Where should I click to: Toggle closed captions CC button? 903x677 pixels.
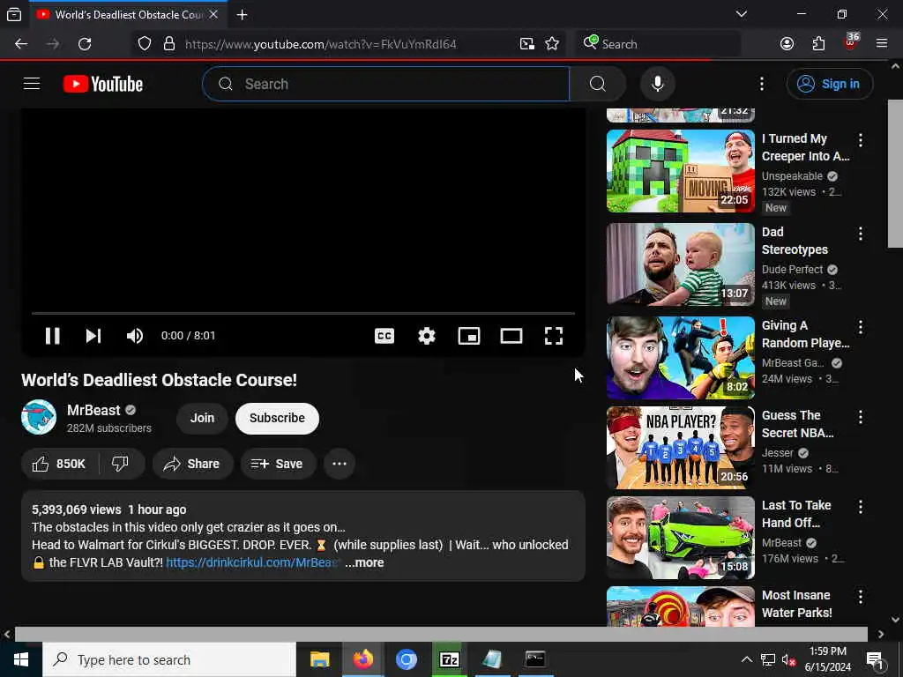pyautogui.click(x=384, y=336)
